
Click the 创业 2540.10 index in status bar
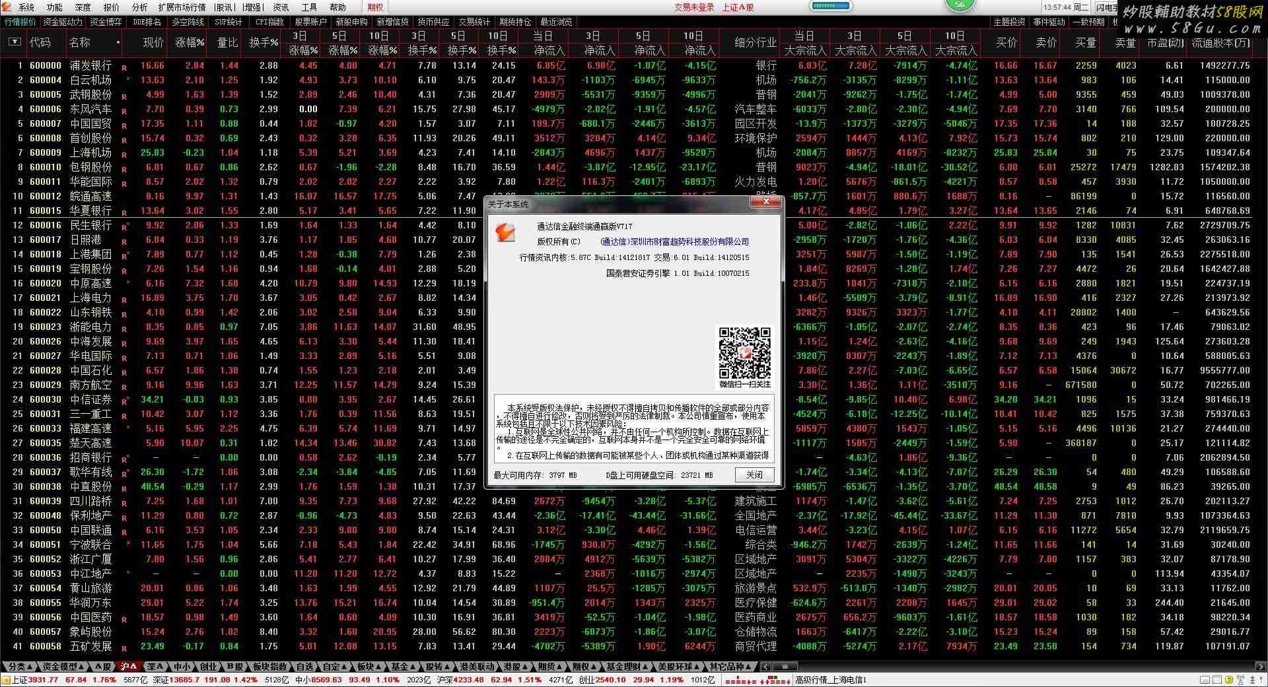click(602, 680)
